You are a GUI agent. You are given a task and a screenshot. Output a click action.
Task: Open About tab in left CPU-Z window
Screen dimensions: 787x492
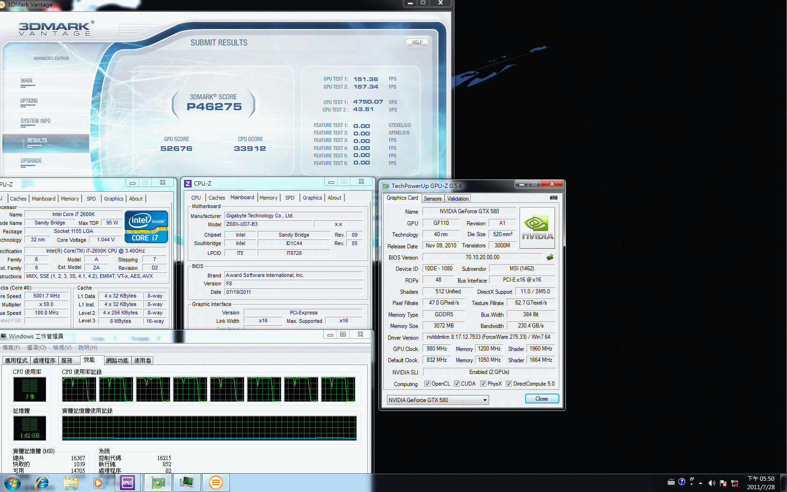[x=136, y=199]
